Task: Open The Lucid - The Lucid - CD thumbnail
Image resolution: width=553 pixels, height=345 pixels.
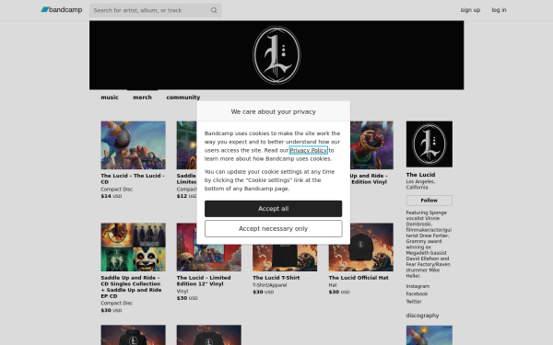Action: 133,145
